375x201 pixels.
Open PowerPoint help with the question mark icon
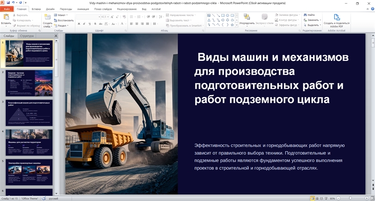pyautogui.click(x=372, y=9)
